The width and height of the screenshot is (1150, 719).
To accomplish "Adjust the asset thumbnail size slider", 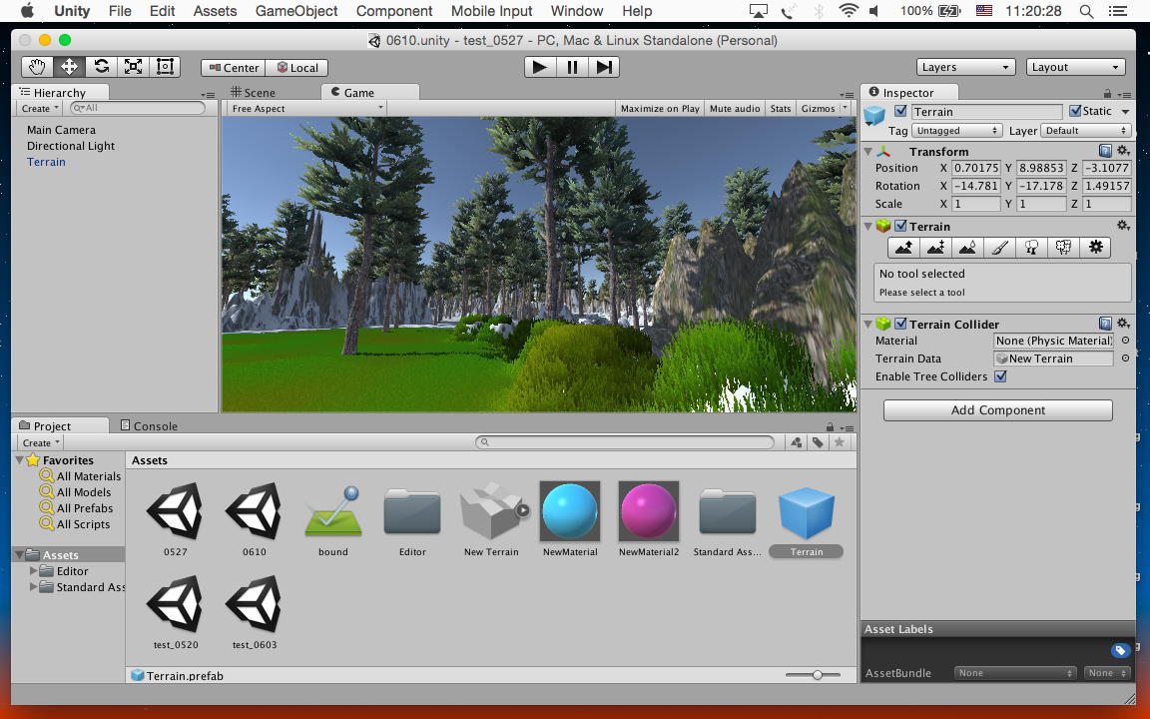I will point(817,675).
